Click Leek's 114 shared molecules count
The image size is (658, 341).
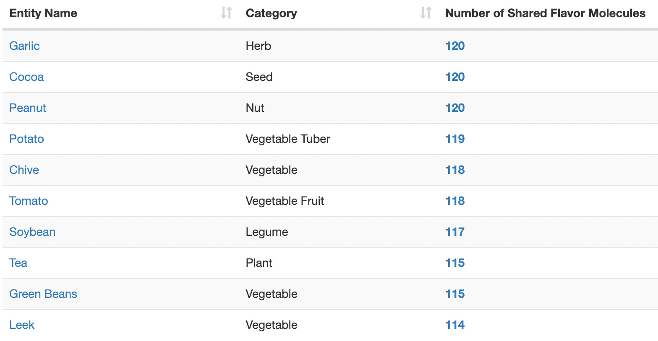pos(455,325)
